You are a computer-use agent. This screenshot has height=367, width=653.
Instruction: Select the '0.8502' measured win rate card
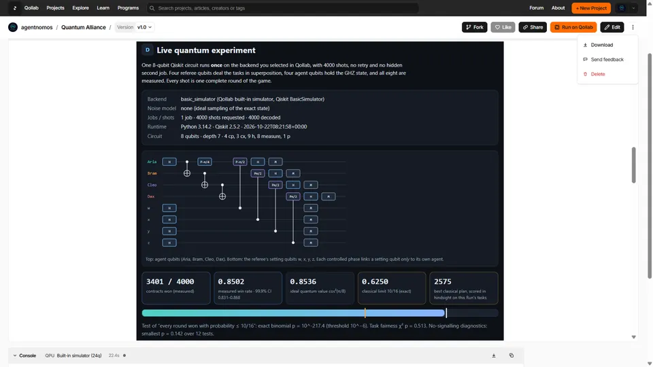tap(248, 288)
